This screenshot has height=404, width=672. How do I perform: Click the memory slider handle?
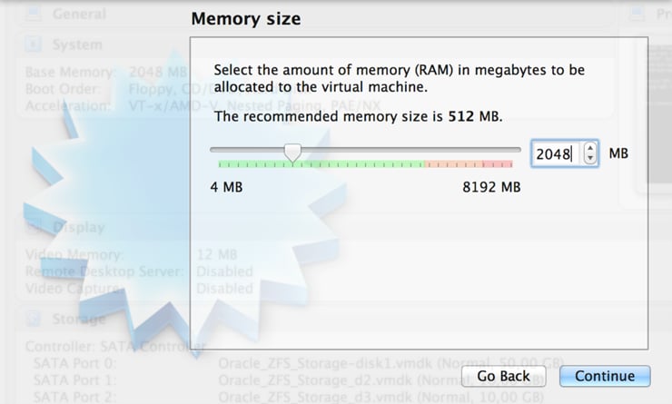292,152
